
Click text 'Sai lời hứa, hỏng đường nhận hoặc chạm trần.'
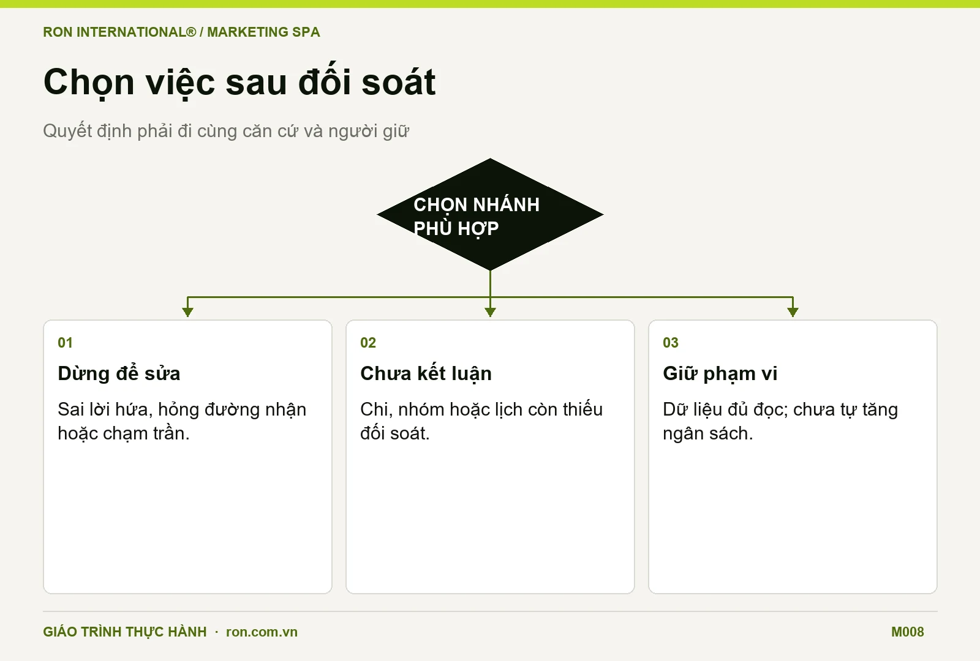coord(182,421)
